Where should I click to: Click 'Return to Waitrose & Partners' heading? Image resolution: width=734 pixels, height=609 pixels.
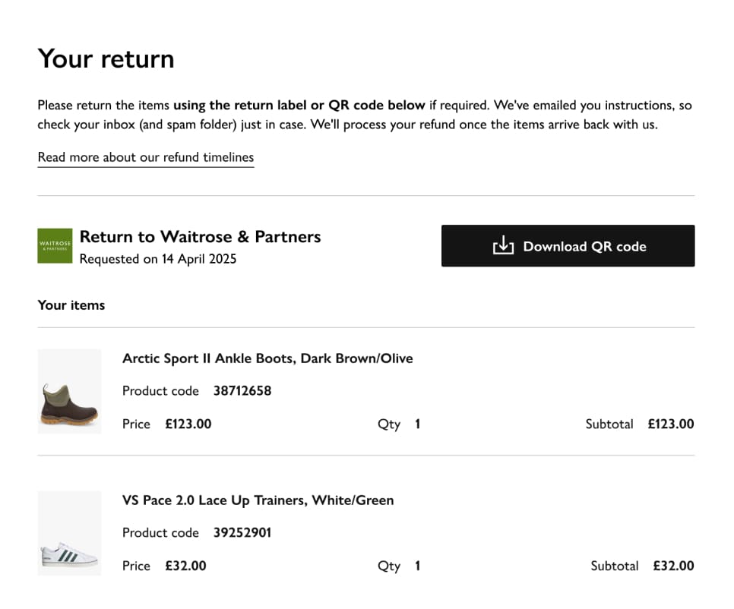pyautogui.click(x=200, y=237)
